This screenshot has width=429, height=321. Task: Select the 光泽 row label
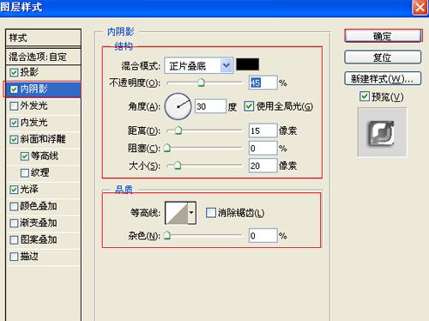coord(29,190)
